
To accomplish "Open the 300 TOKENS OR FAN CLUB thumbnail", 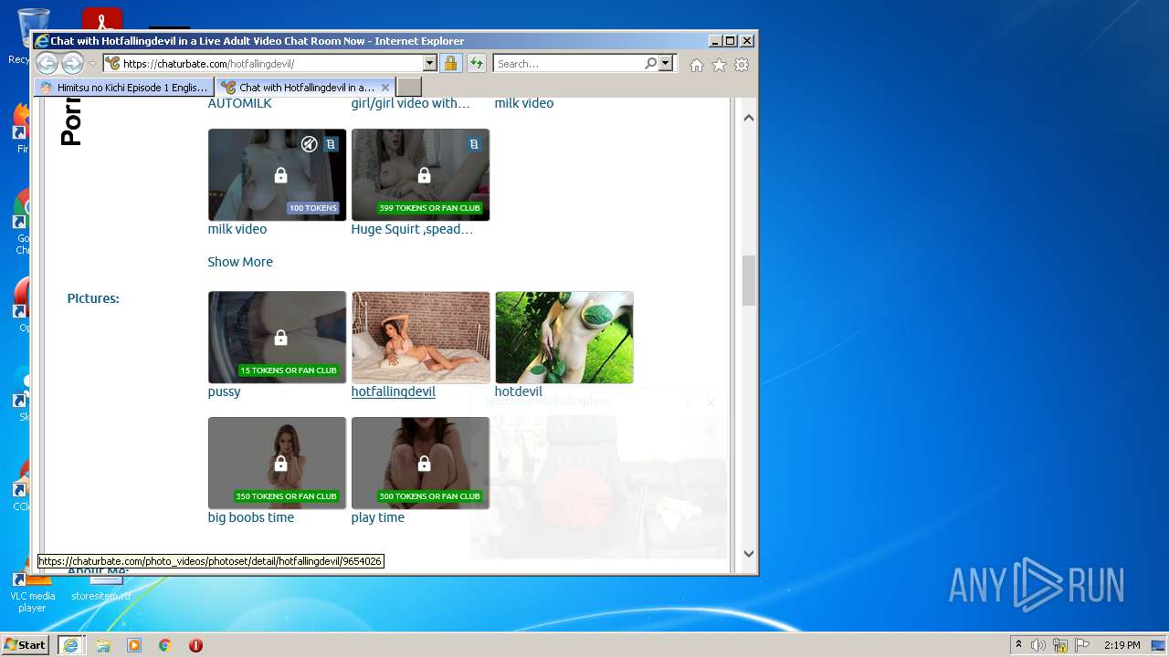I will 420,464.
